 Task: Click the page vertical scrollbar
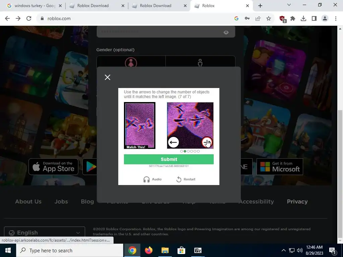340,175
